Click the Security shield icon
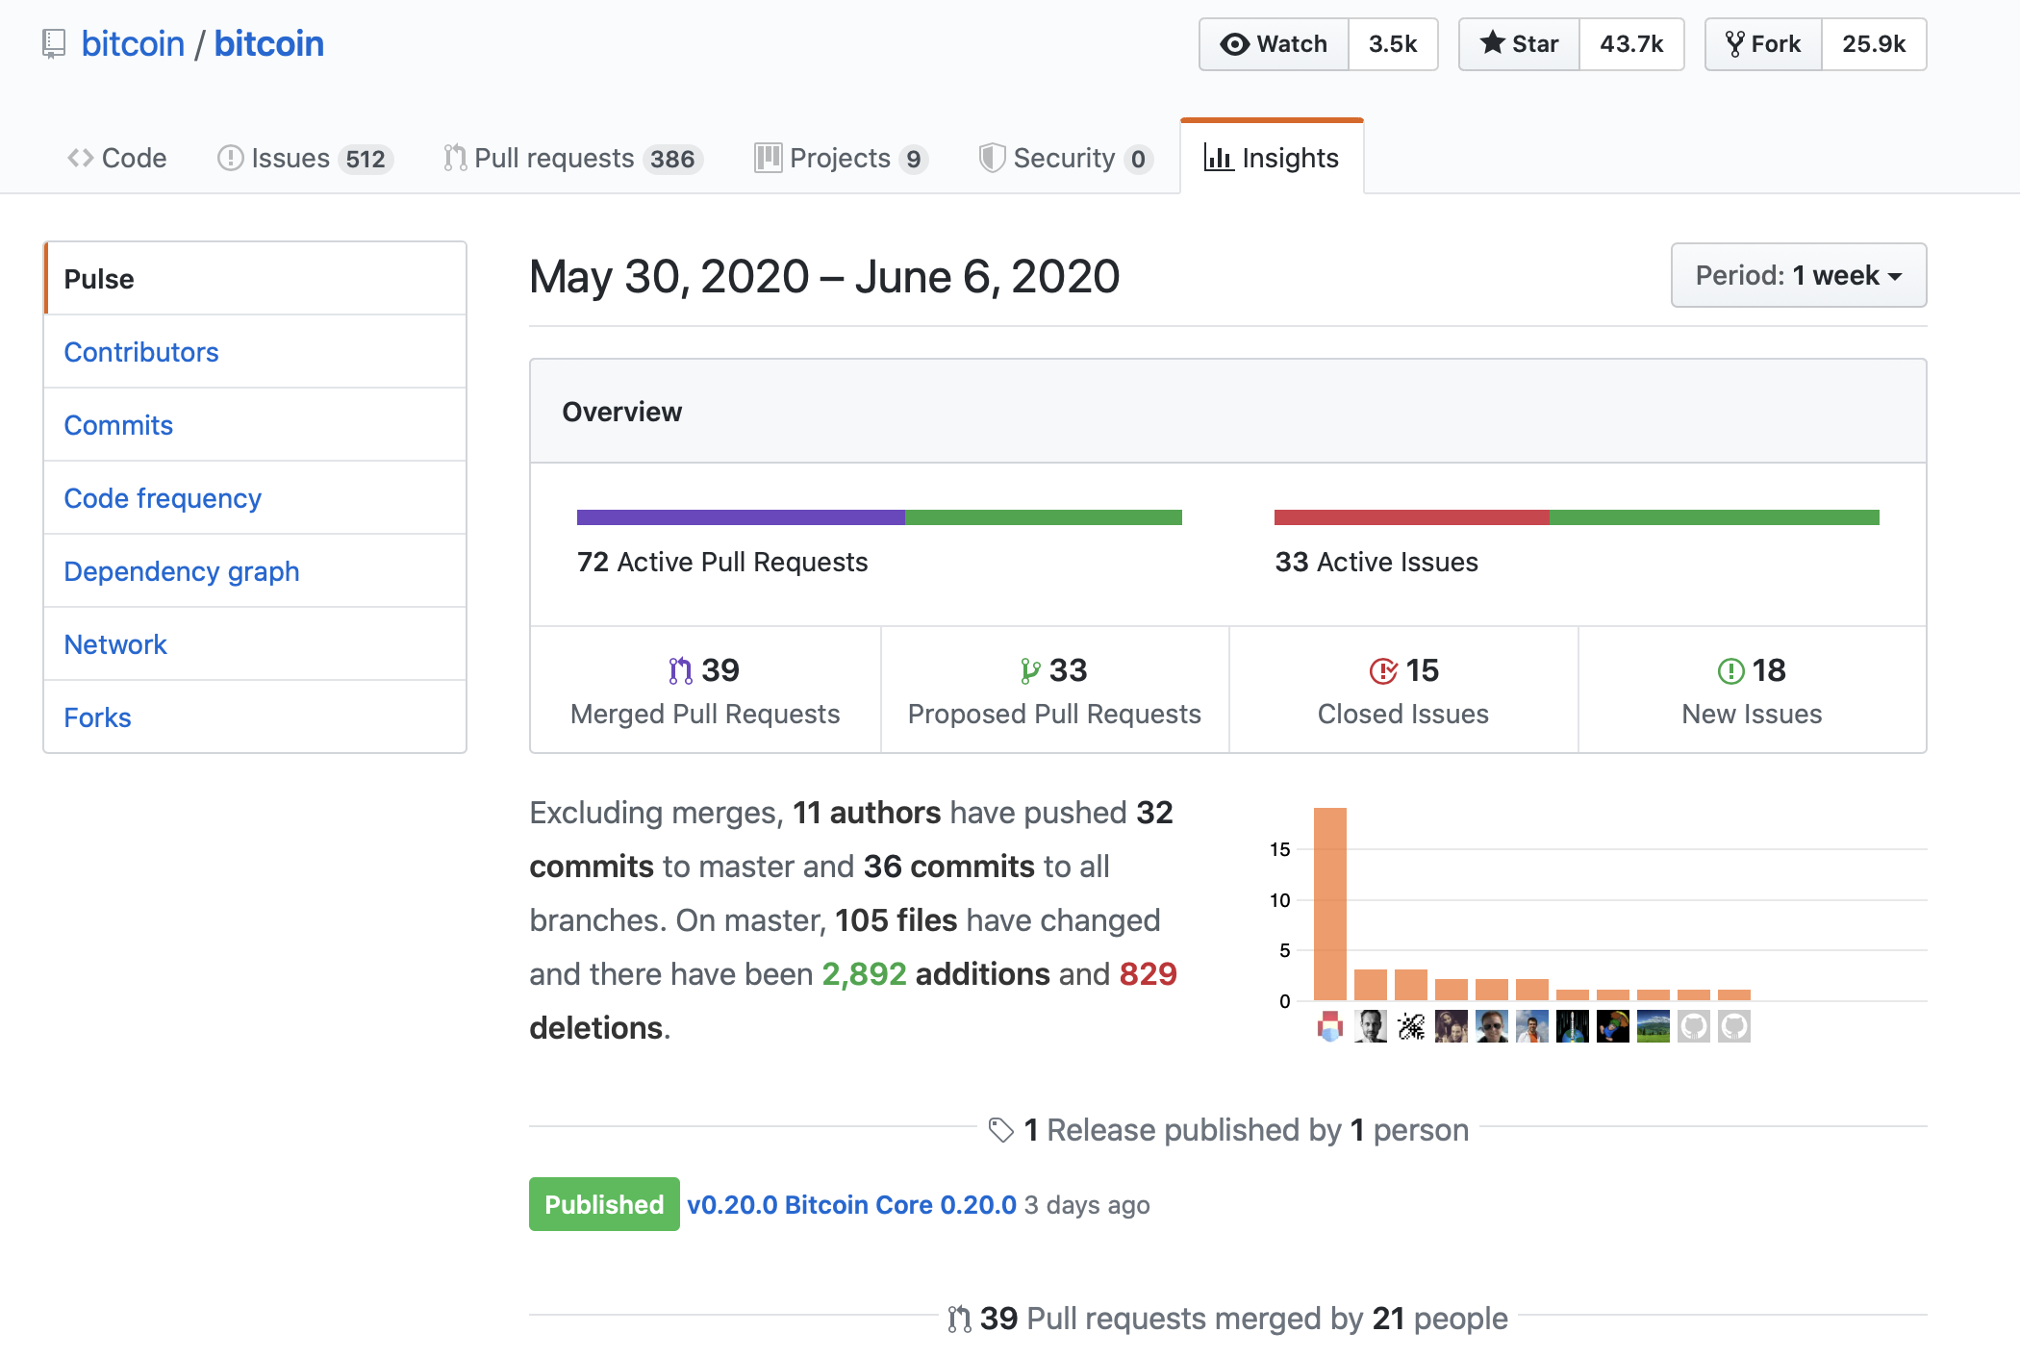Image resolution: width=2020 pixels, height=1358 pixels. (992, 158)
